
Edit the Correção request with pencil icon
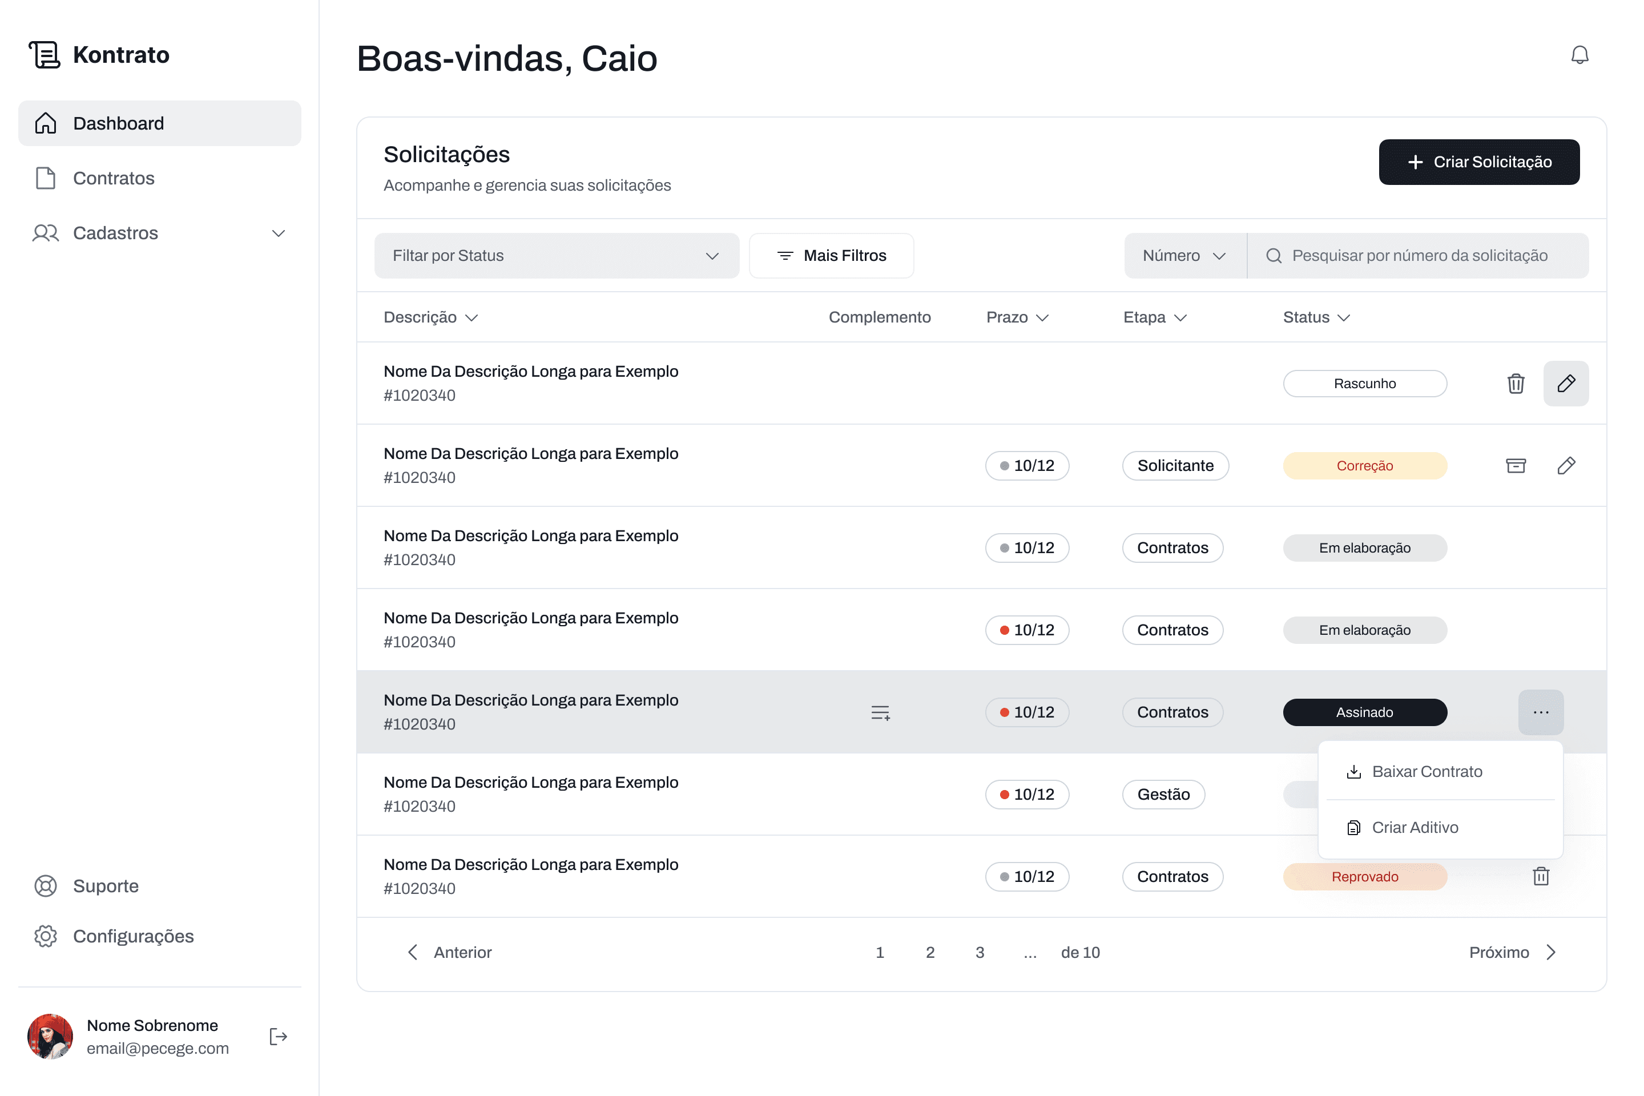(1566, 466)
